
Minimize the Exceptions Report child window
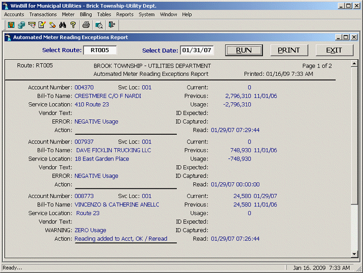338,37
